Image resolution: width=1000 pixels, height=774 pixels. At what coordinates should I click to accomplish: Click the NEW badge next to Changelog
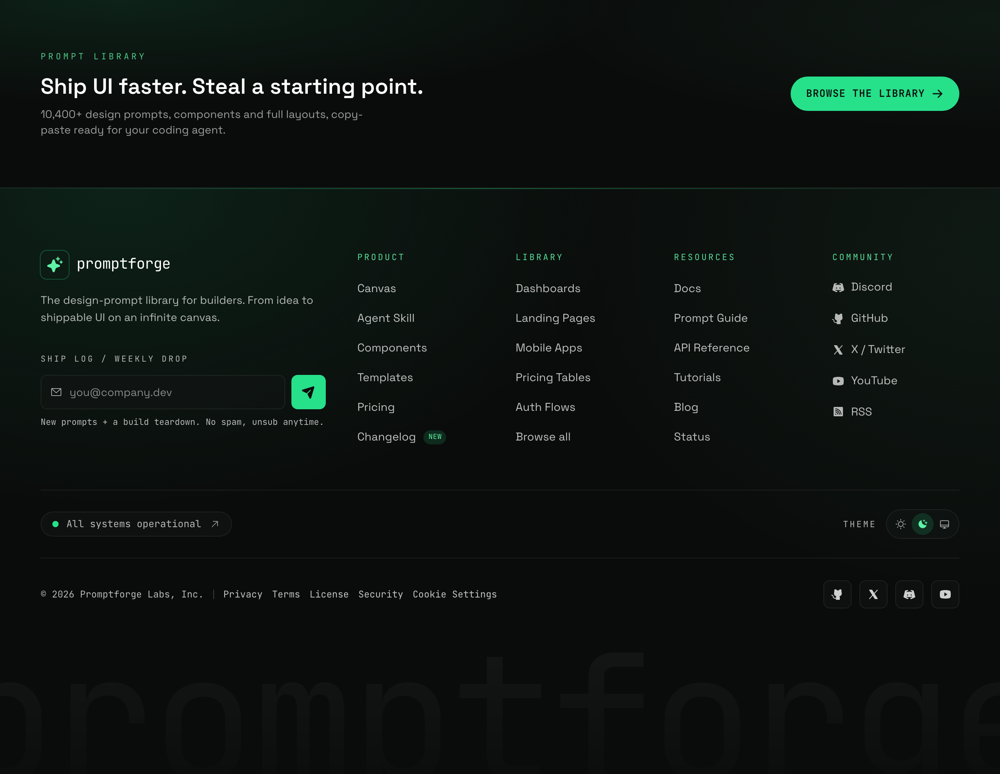[x=435, y=437]
